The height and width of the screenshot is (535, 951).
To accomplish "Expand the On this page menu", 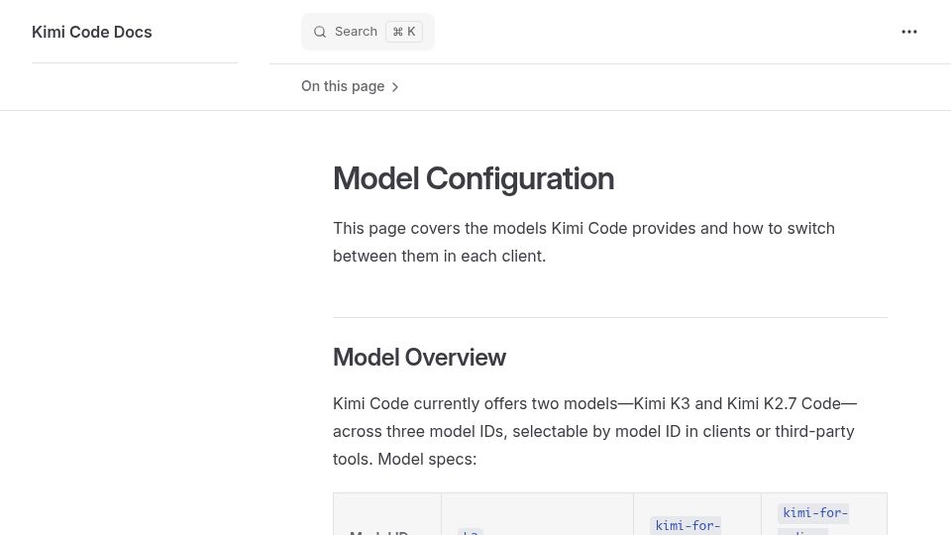I will click(350, 87).
